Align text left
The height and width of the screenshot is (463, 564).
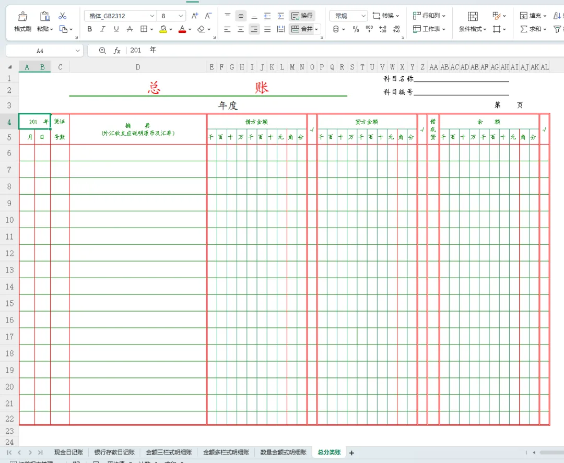point(227,29)
